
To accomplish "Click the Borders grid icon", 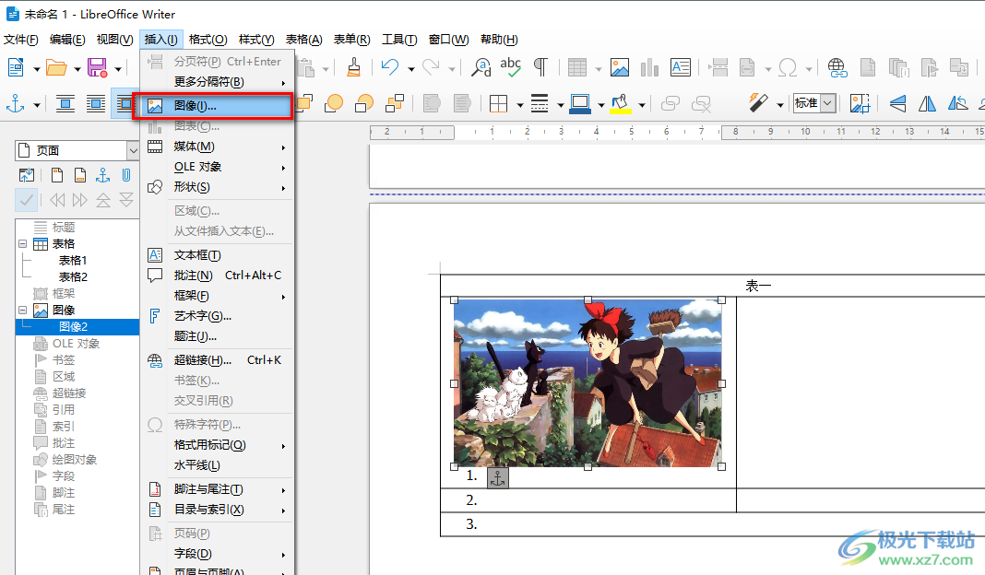I will coord(498,103).
